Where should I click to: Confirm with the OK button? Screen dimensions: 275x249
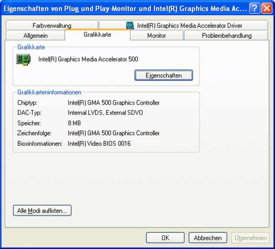tap(165, 238)
